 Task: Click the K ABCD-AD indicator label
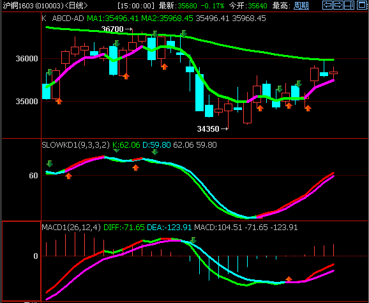click(63, 19)
